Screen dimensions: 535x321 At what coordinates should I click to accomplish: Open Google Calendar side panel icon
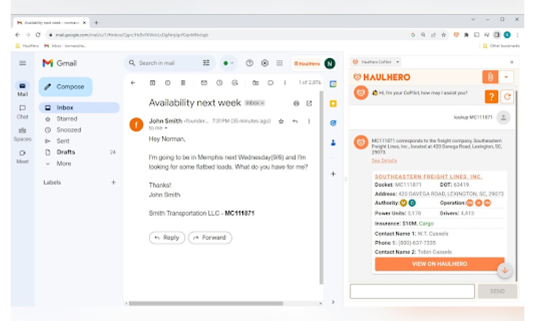(333, 84)
